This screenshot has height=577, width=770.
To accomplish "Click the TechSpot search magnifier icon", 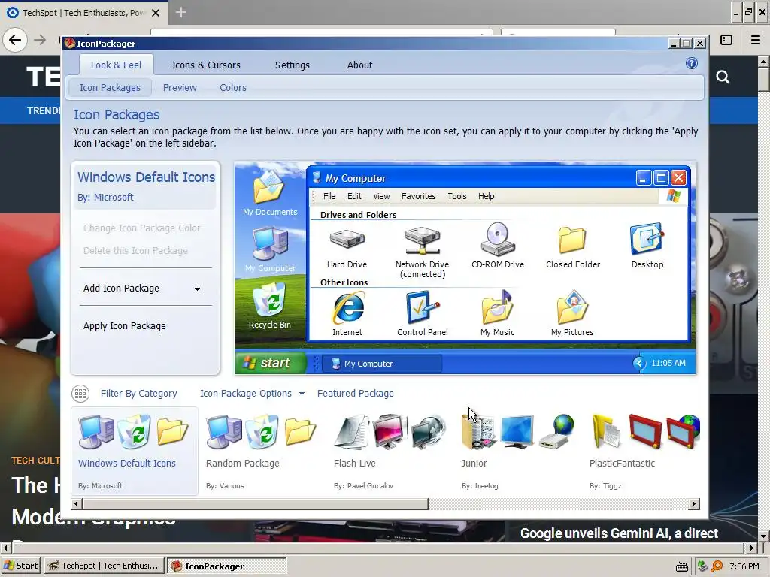I will pyautogui.click(x=723, y=77).
